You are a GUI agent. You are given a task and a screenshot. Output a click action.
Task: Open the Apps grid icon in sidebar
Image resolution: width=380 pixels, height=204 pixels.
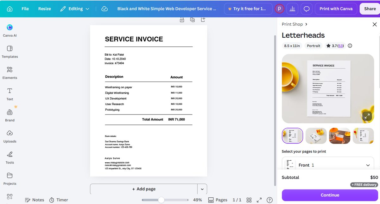pos(10,197)
